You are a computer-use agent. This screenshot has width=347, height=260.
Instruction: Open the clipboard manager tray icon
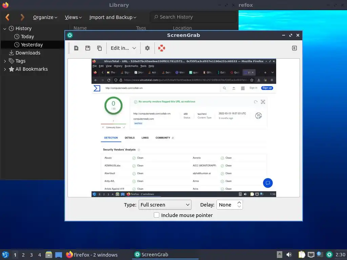click(302, 255)
